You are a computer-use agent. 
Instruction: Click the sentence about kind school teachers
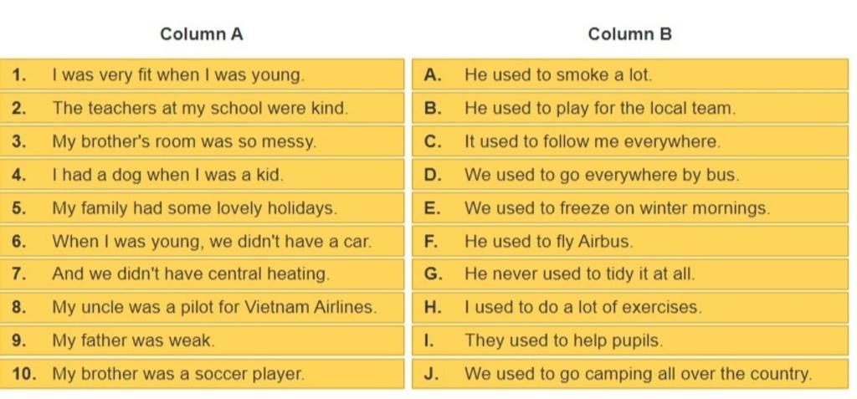click(x=202, y=108)
